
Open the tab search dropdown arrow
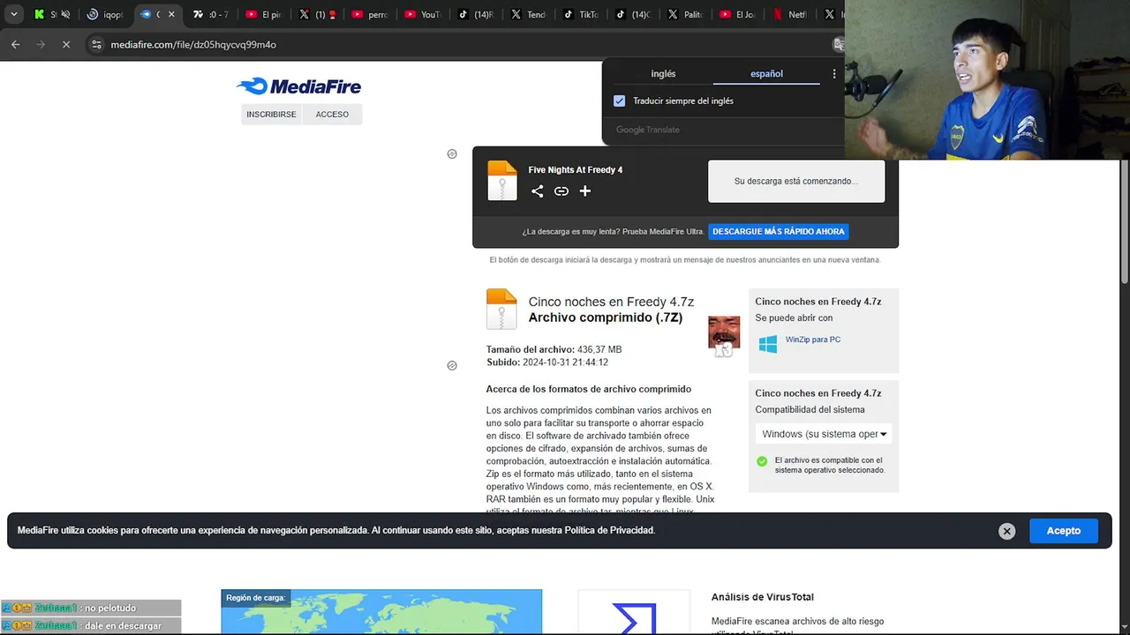tap(13, 14)
